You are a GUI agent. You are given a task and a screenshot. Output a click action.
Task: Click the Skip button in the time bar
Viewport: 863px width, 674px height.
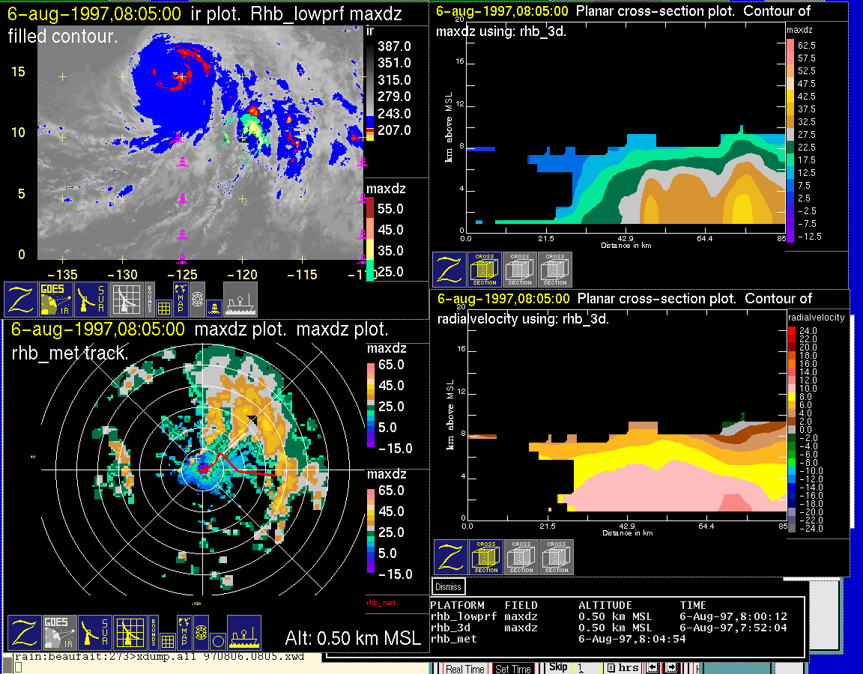[558, 667]
